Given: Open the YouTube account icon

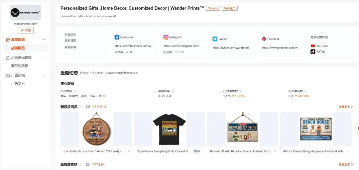Looking at the screenshot, I should tap(313, 46).
